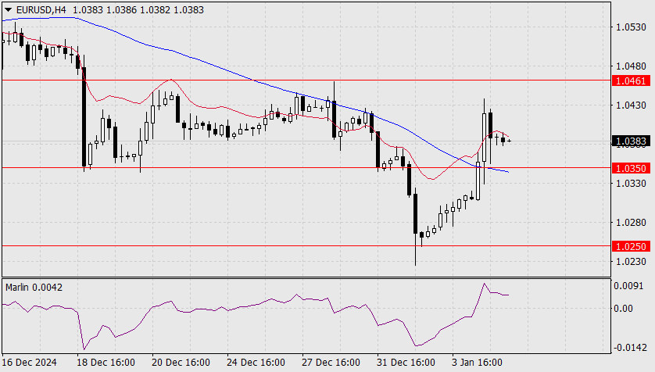Select the current price label 1.0383

[x=631, y=141]
